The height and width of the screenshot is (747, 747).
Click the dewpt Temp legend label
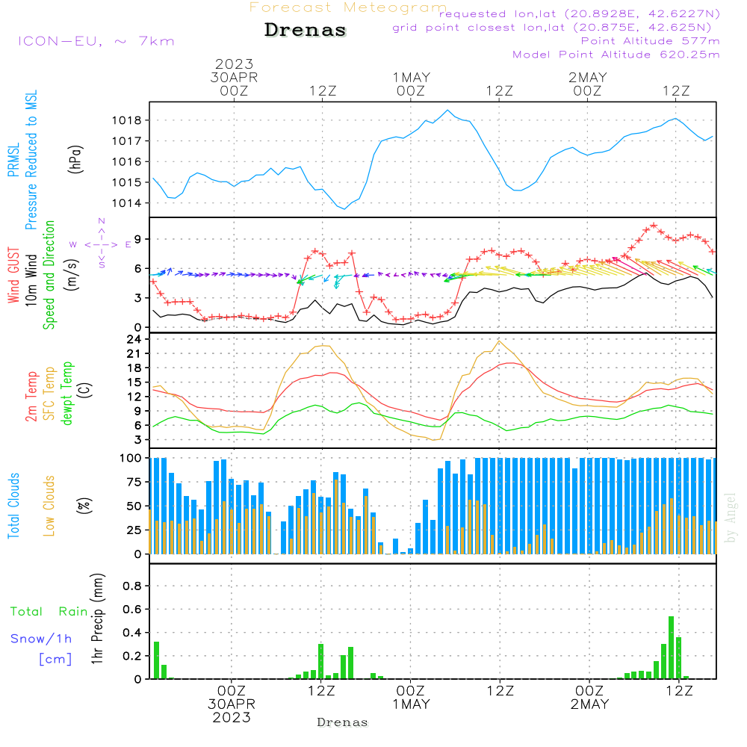(x=67, y=394)
